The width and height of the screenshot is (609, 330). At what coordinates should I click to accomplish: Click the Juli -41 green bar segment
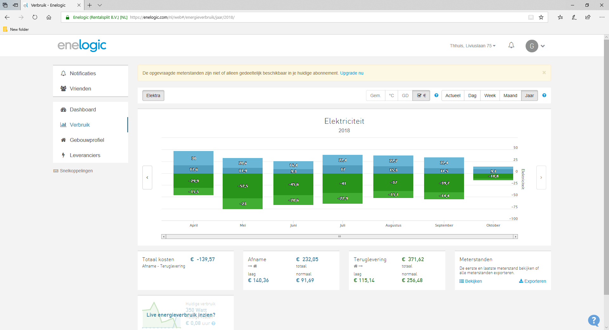[343, 183]
